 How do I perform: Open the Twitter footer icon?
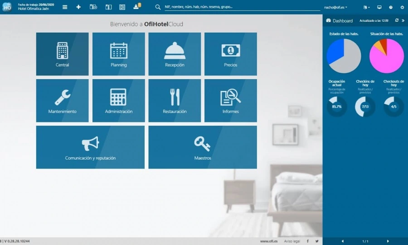click(x=317, y=241)
